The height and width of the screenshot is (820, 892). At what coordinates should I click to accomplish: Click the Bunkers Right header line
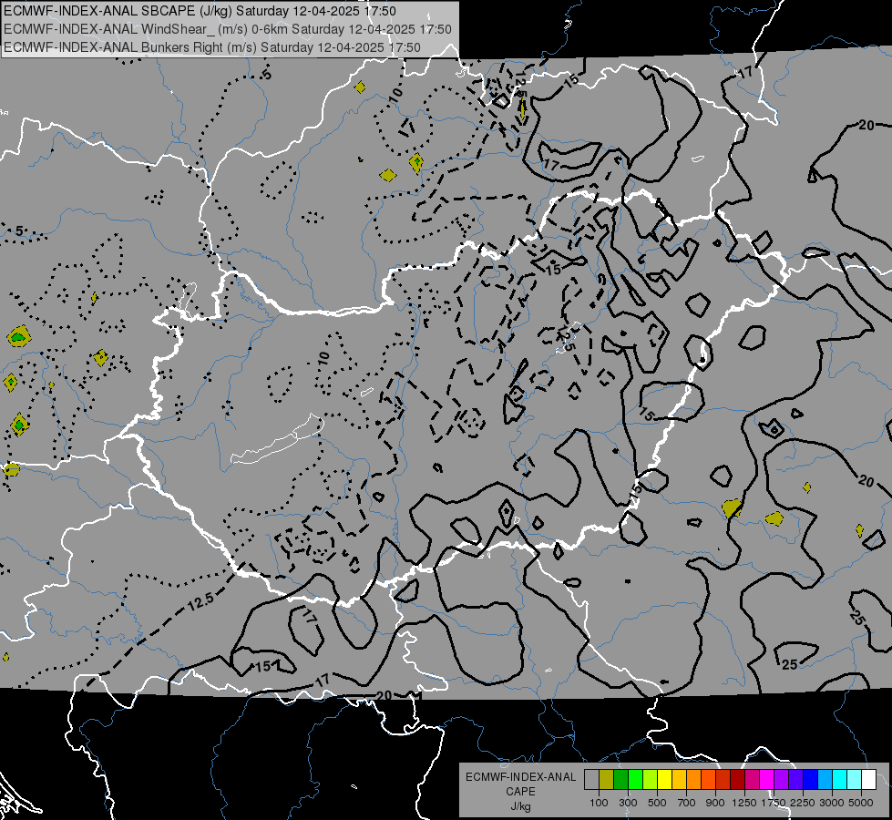pos(212,47)
